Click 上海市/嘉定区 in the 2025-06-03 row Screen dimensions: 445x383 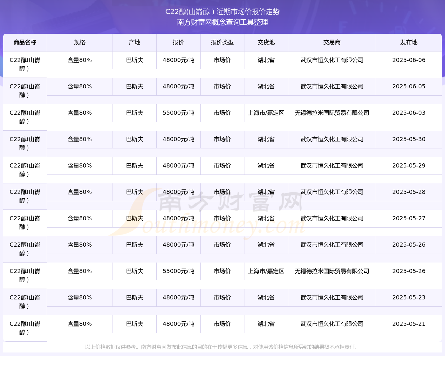click(266, 113)
